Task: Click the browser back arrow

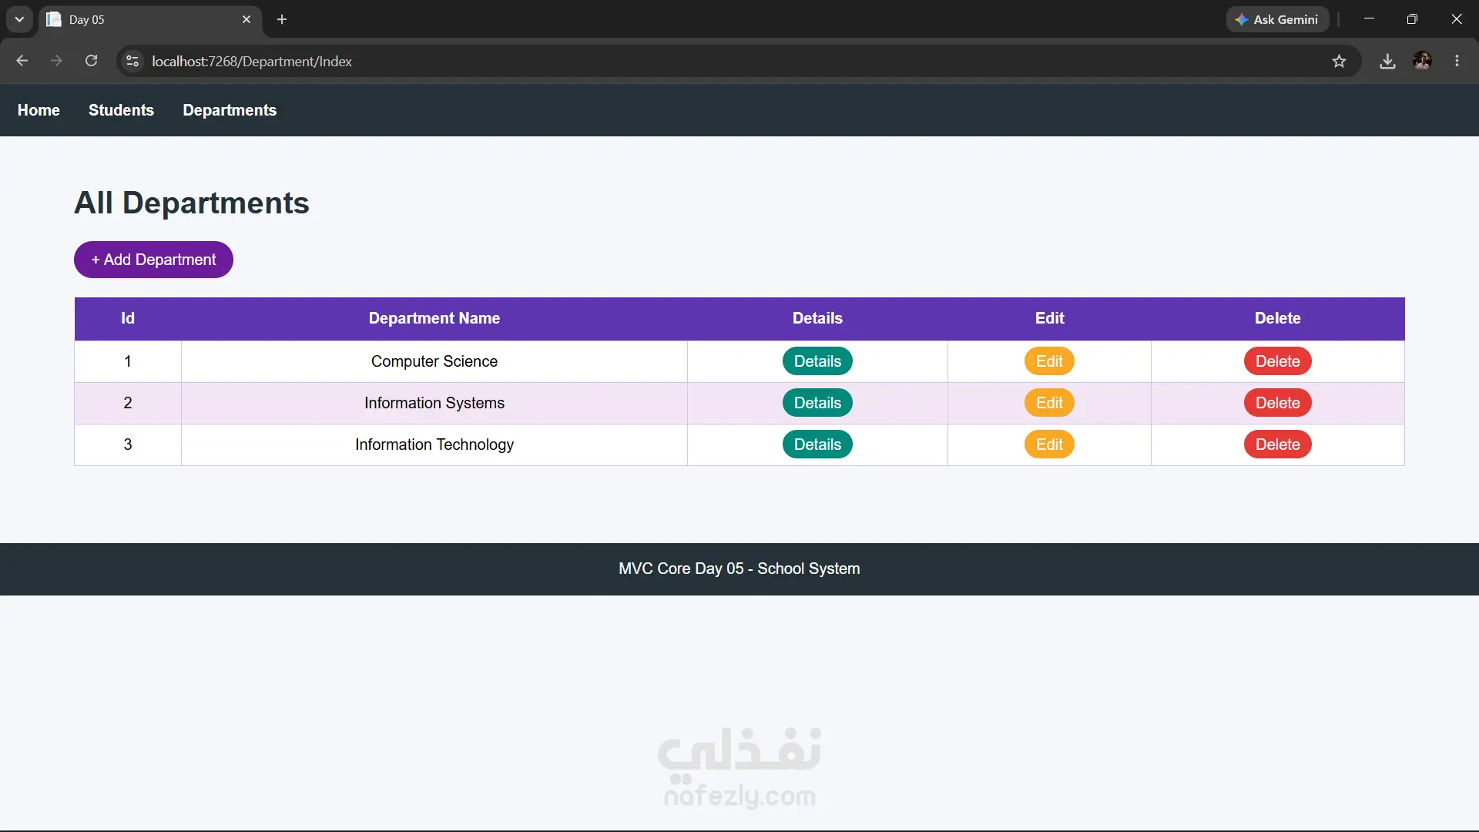Action: pos(22,61)
